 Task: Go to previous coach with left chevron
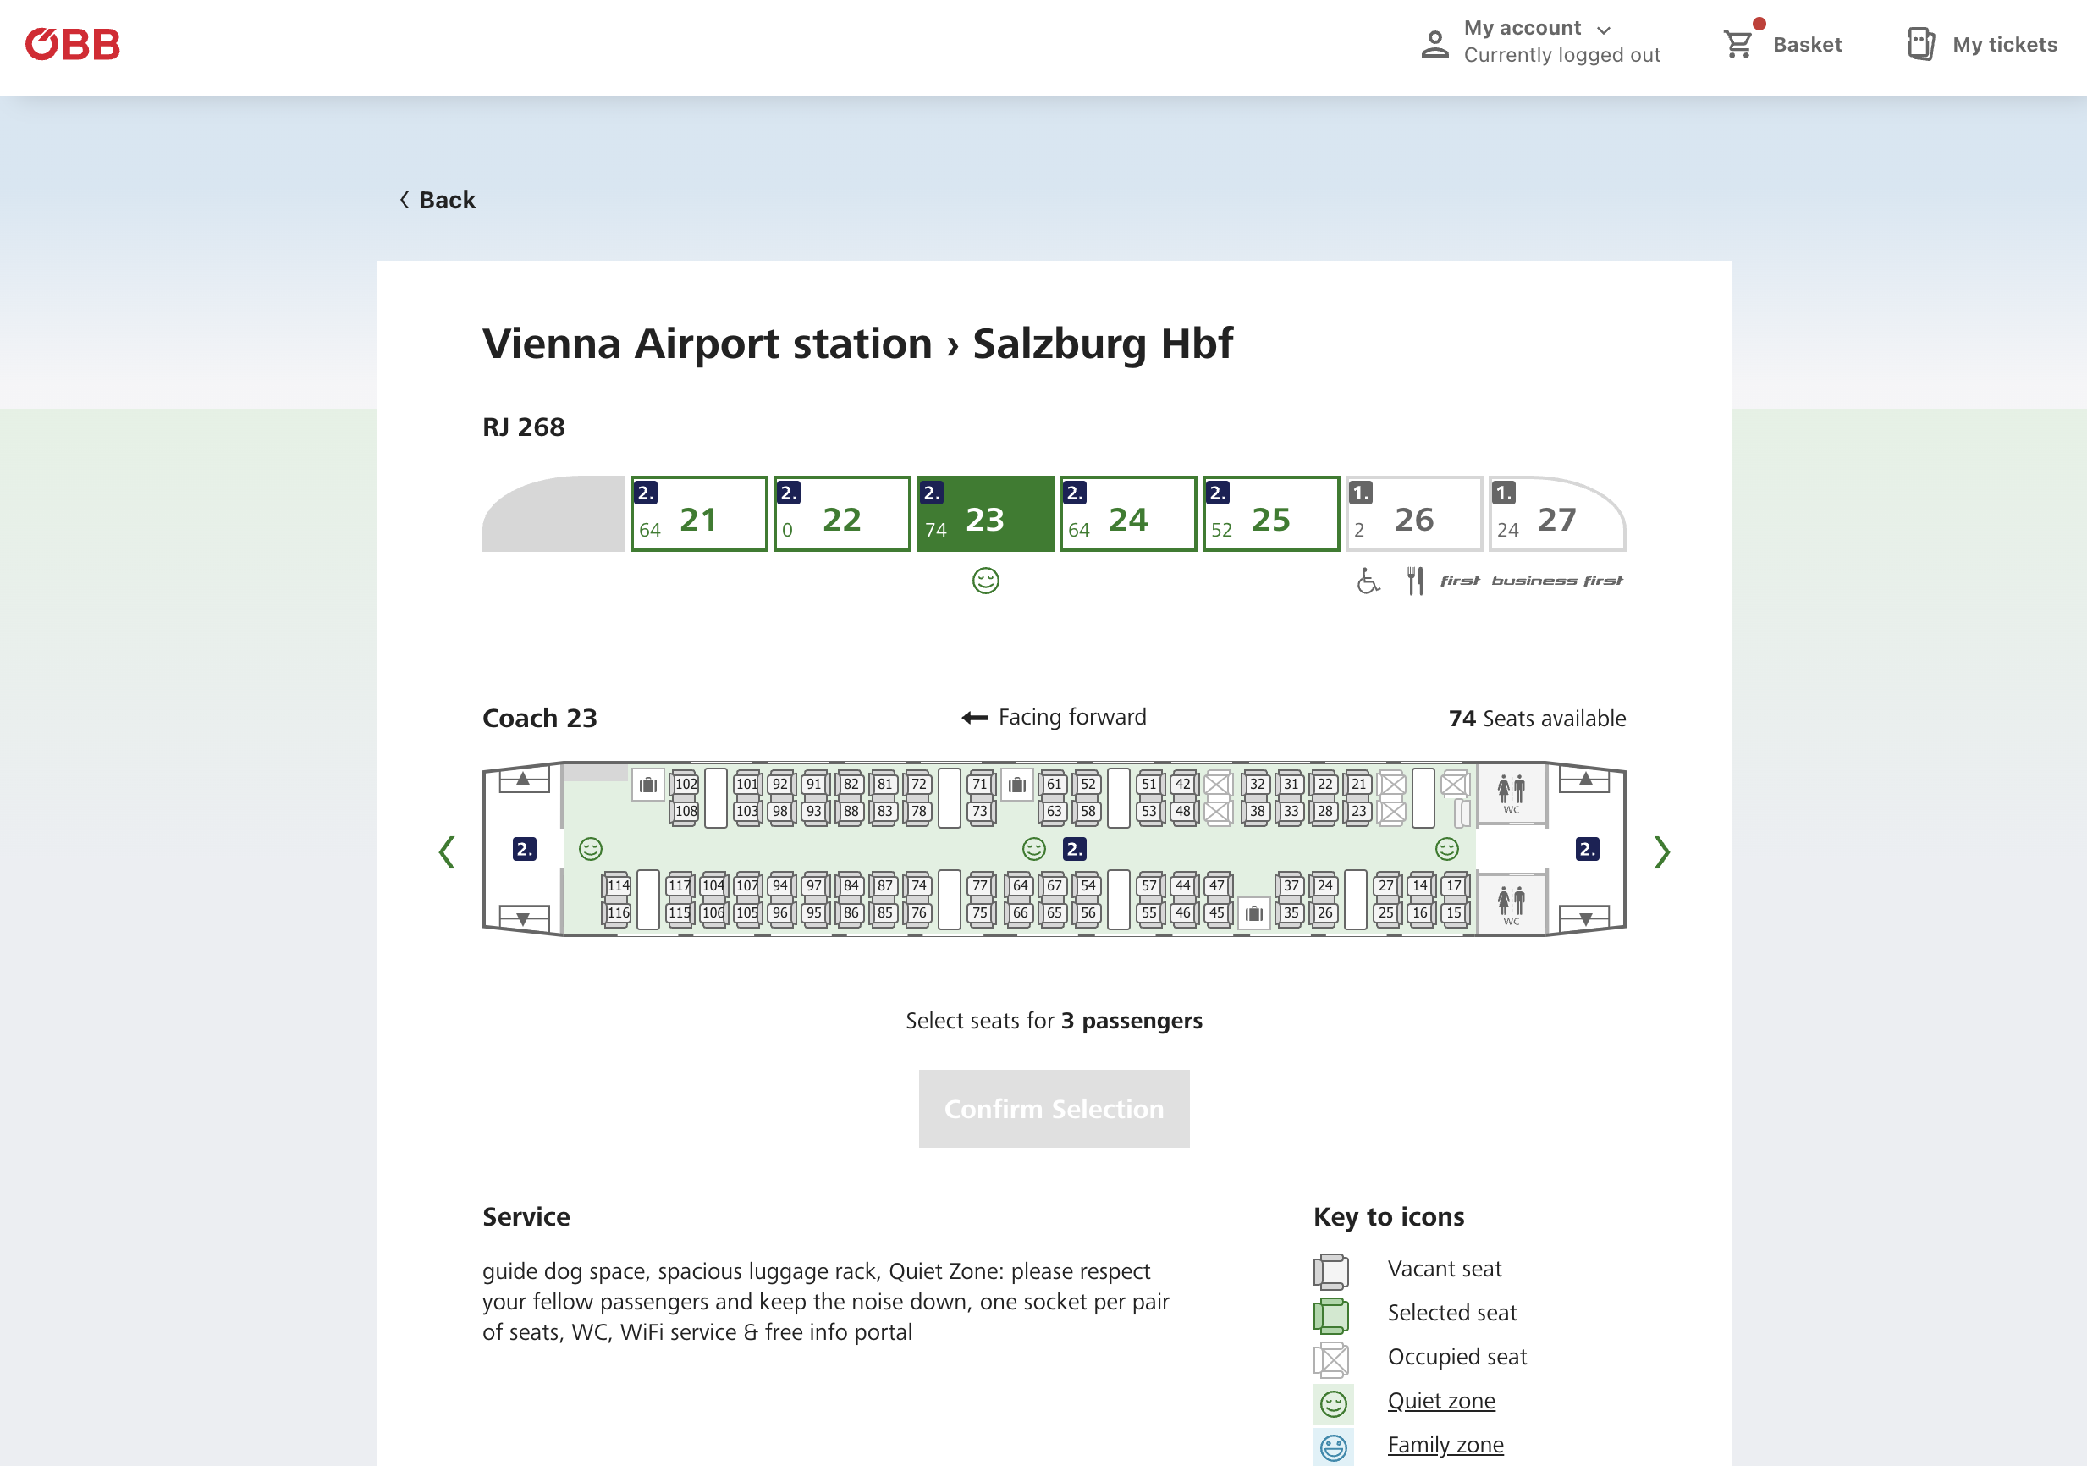click(x=446, y=852)
